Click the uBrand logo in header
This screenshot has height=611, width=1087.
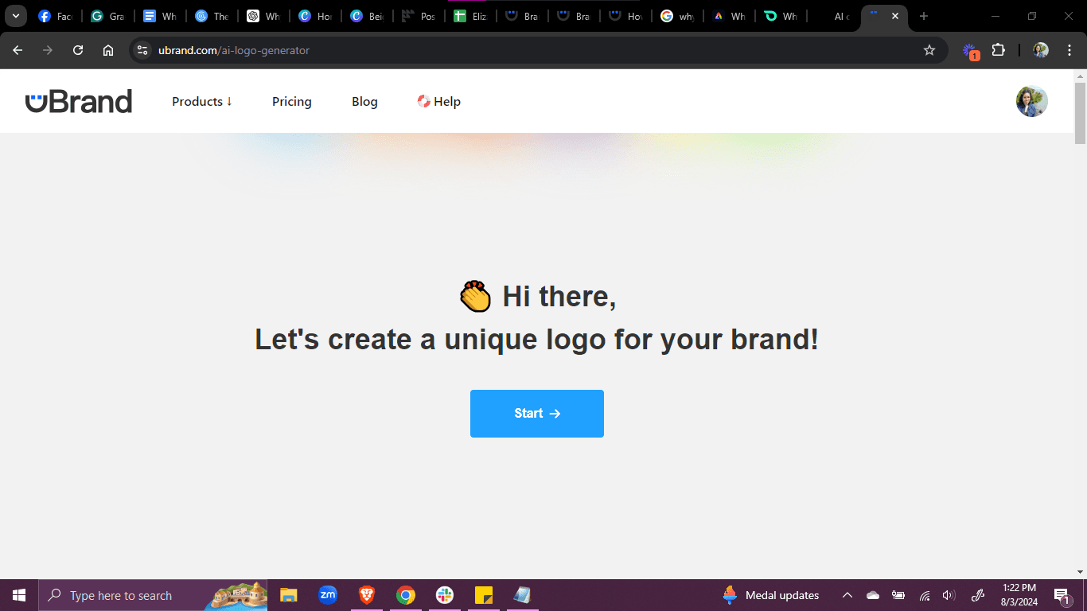79,101
